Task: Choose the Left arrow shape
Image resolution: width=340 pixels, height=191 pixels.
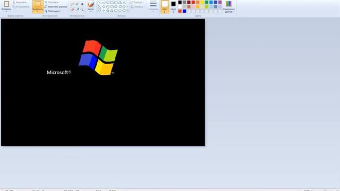Action: [x=120, y=7]
